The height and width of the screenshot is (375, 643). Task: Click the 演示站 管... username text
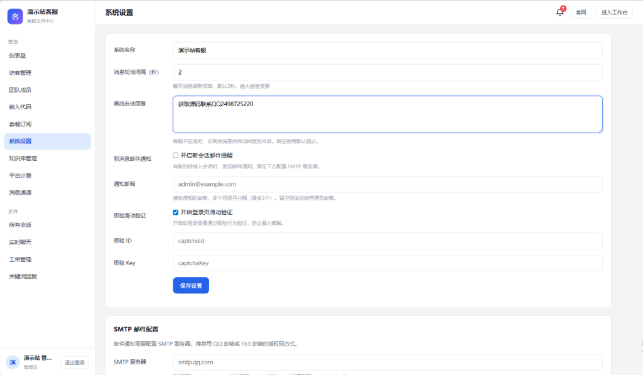coord(38,358)
